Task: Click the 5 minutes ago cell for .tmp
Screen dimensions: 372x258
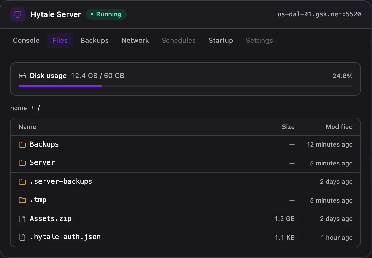Action: [x=331, y=200]
